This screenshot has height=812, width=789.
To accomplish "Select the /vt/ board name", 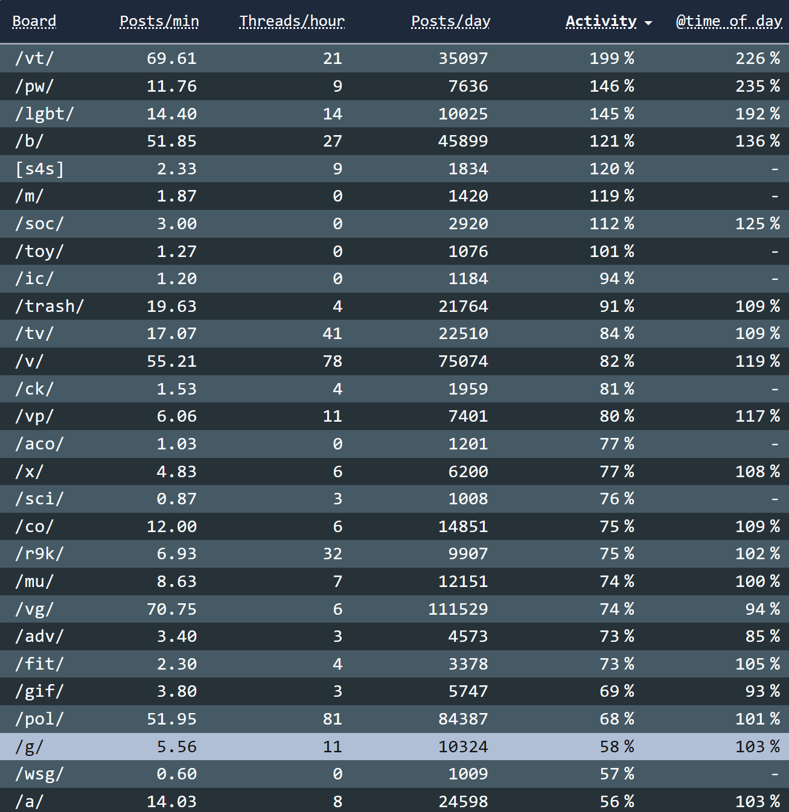I will coord(34,59).
